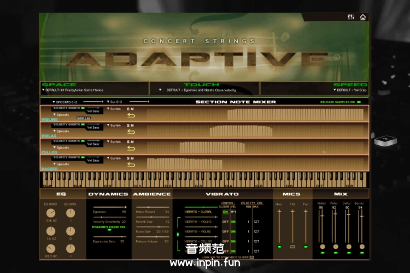Click the Basses reset arrow icon

[x=131, y=164]
